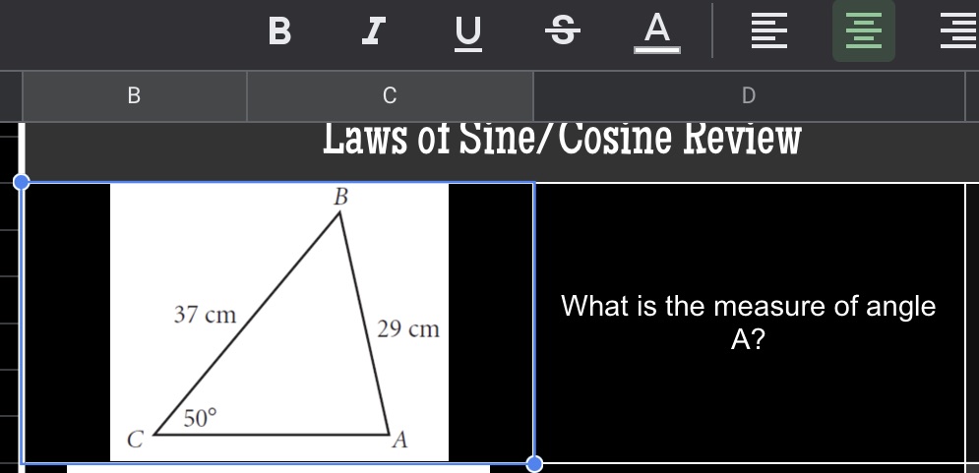Toggle underline formatting
This screenshot has height=473, width=979.
[468, 32]
